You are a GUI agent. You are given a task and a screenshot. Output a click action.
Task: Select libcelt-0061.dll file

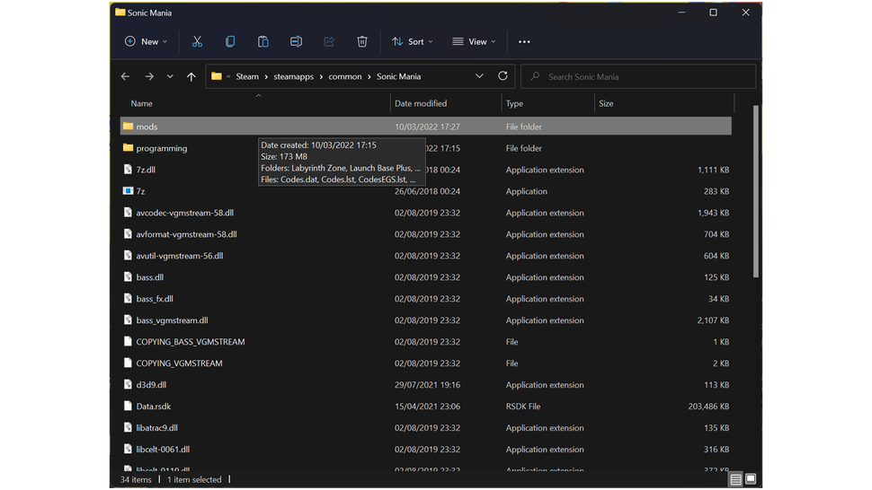coord(163,449)
